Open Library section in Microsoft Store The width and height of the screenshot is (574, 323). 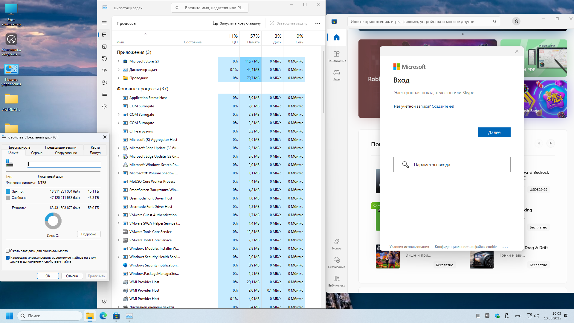(x=337, y=281)
